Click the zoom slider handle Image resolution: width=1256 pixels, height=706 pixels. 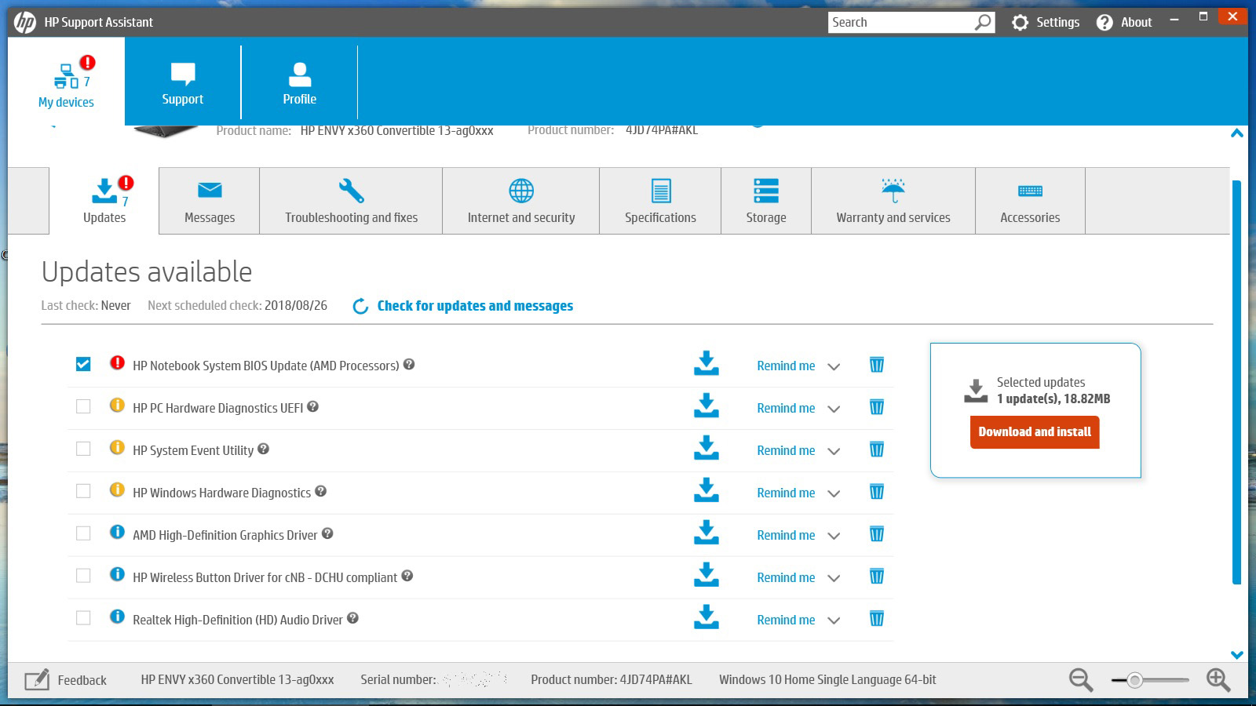(x=1134, y=680)
